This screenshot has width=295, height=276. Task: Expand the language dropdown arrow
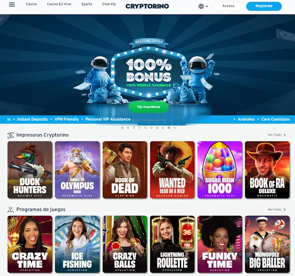tap(207, 6)
